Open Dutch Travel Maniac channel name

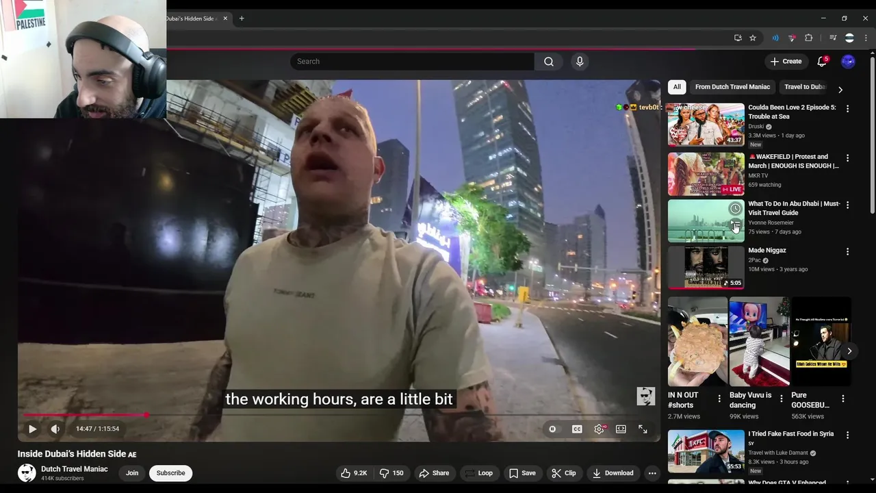(x=74, y=469)
